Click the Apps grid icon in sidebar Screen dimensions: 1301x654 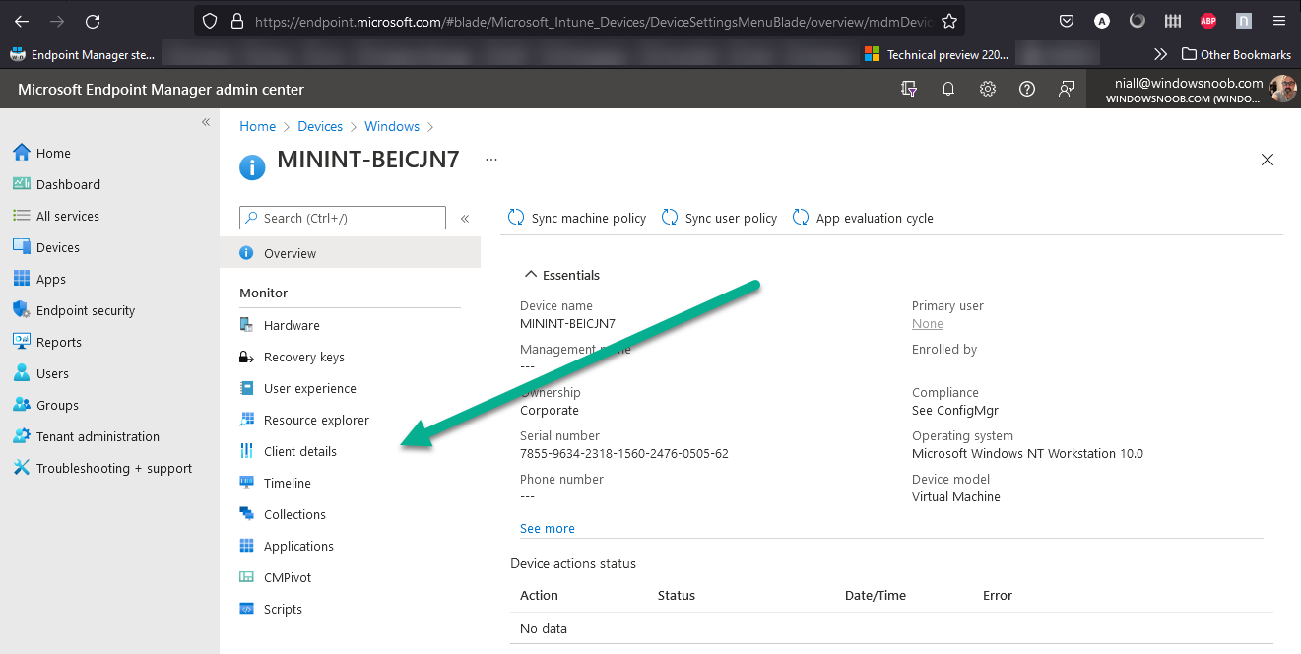[22, 279]
